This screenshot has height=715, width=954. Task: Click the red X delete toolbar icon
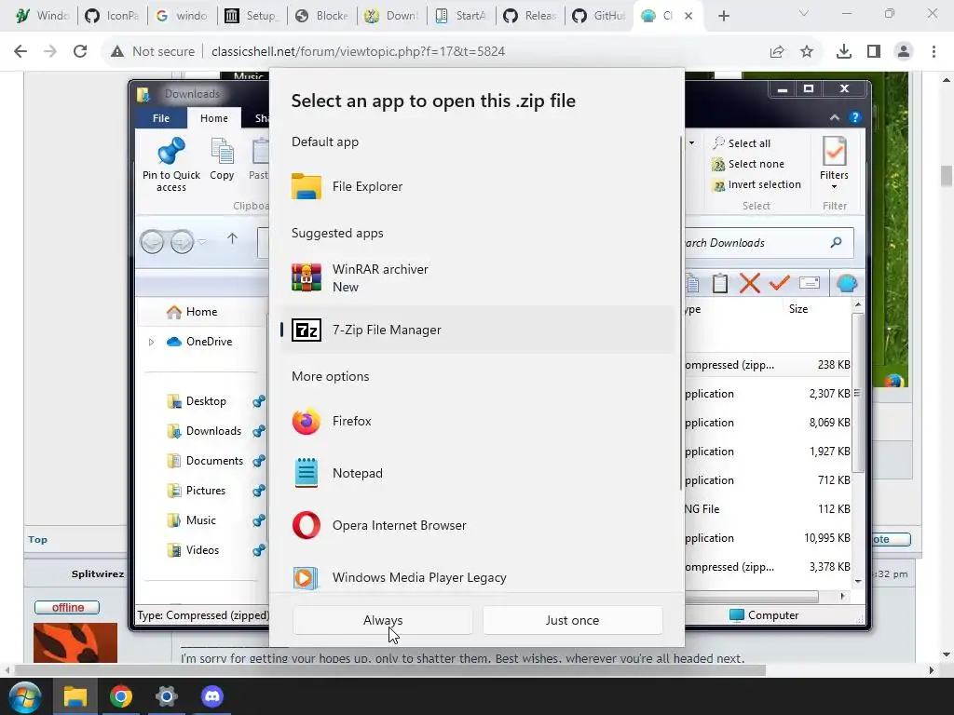coord(750,283)
